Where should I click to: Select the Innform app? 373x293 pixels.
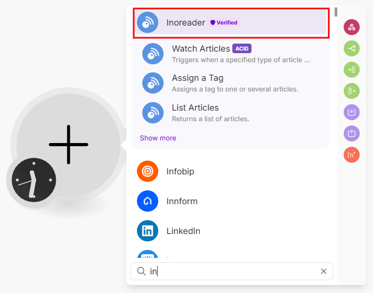(x=230, y=201)
